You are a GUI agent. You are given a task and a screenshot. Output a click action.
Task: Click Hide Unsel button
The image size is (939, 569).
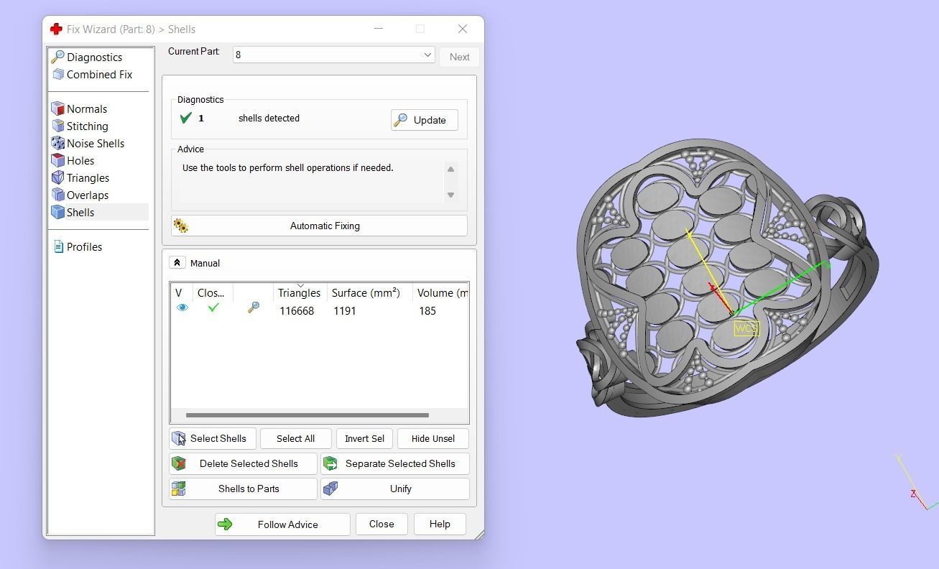pos(433,439)
